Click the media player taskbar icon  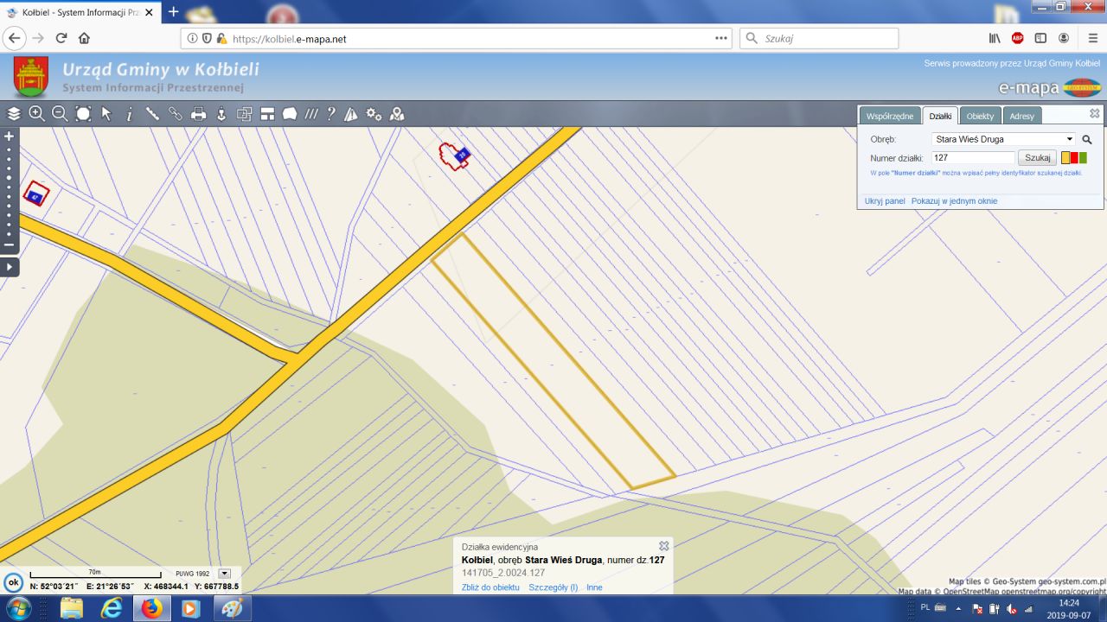coord(191,608)
